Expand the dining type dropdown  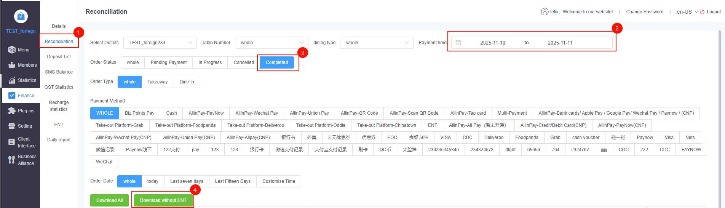(376, 43)
